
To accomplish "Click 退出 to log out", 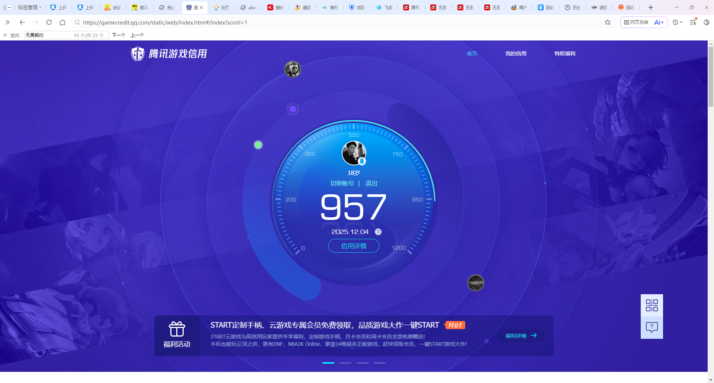I will 371,183.
